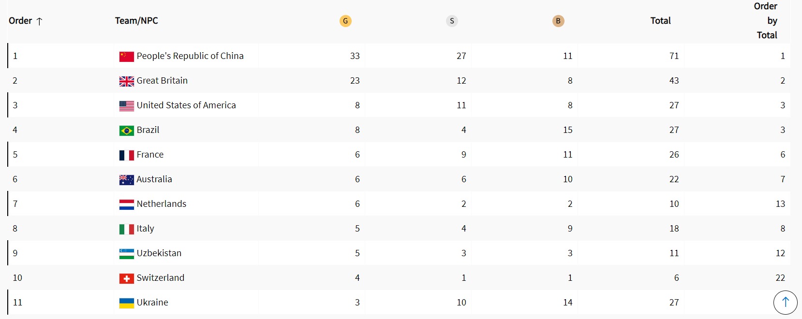The width and height of the screenshot is (802, 319).
Task: Open United States of America link
Action: tap(186, 105)
